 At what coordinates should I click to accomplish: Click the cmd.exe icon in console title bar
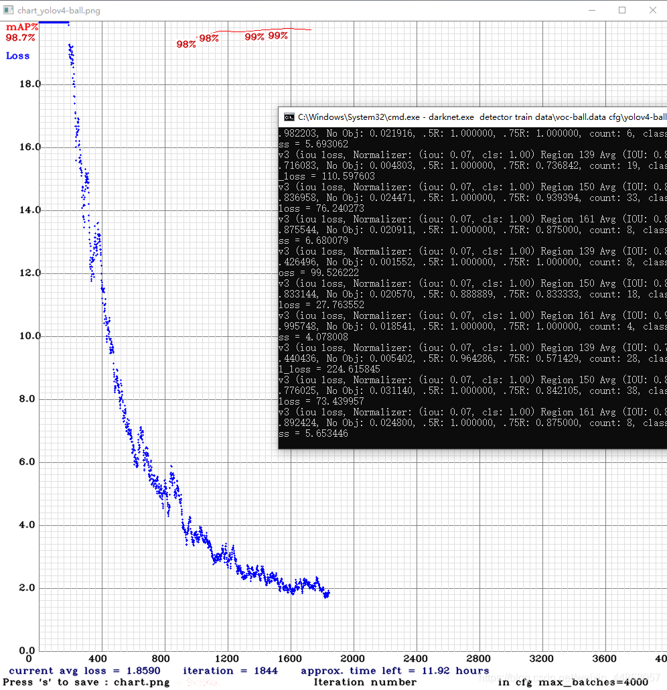click(x=289, y=117)
